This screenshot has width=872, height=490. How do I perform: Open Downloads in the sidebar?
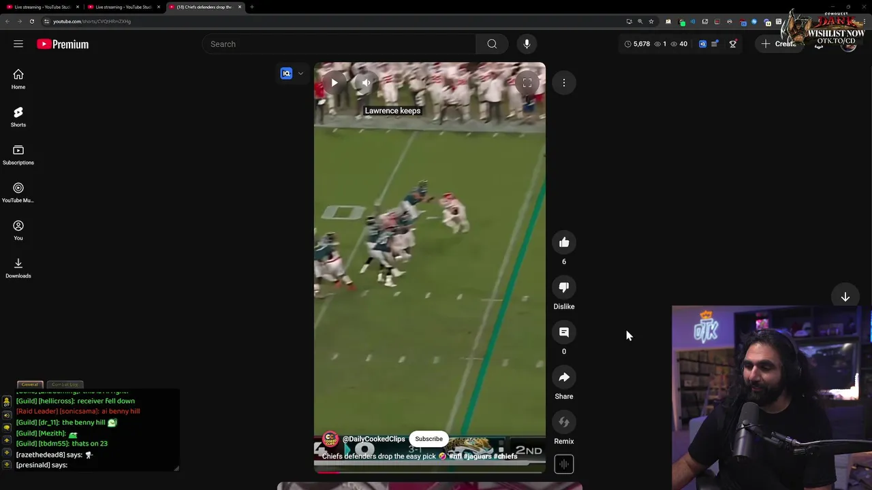coord(18,267)
